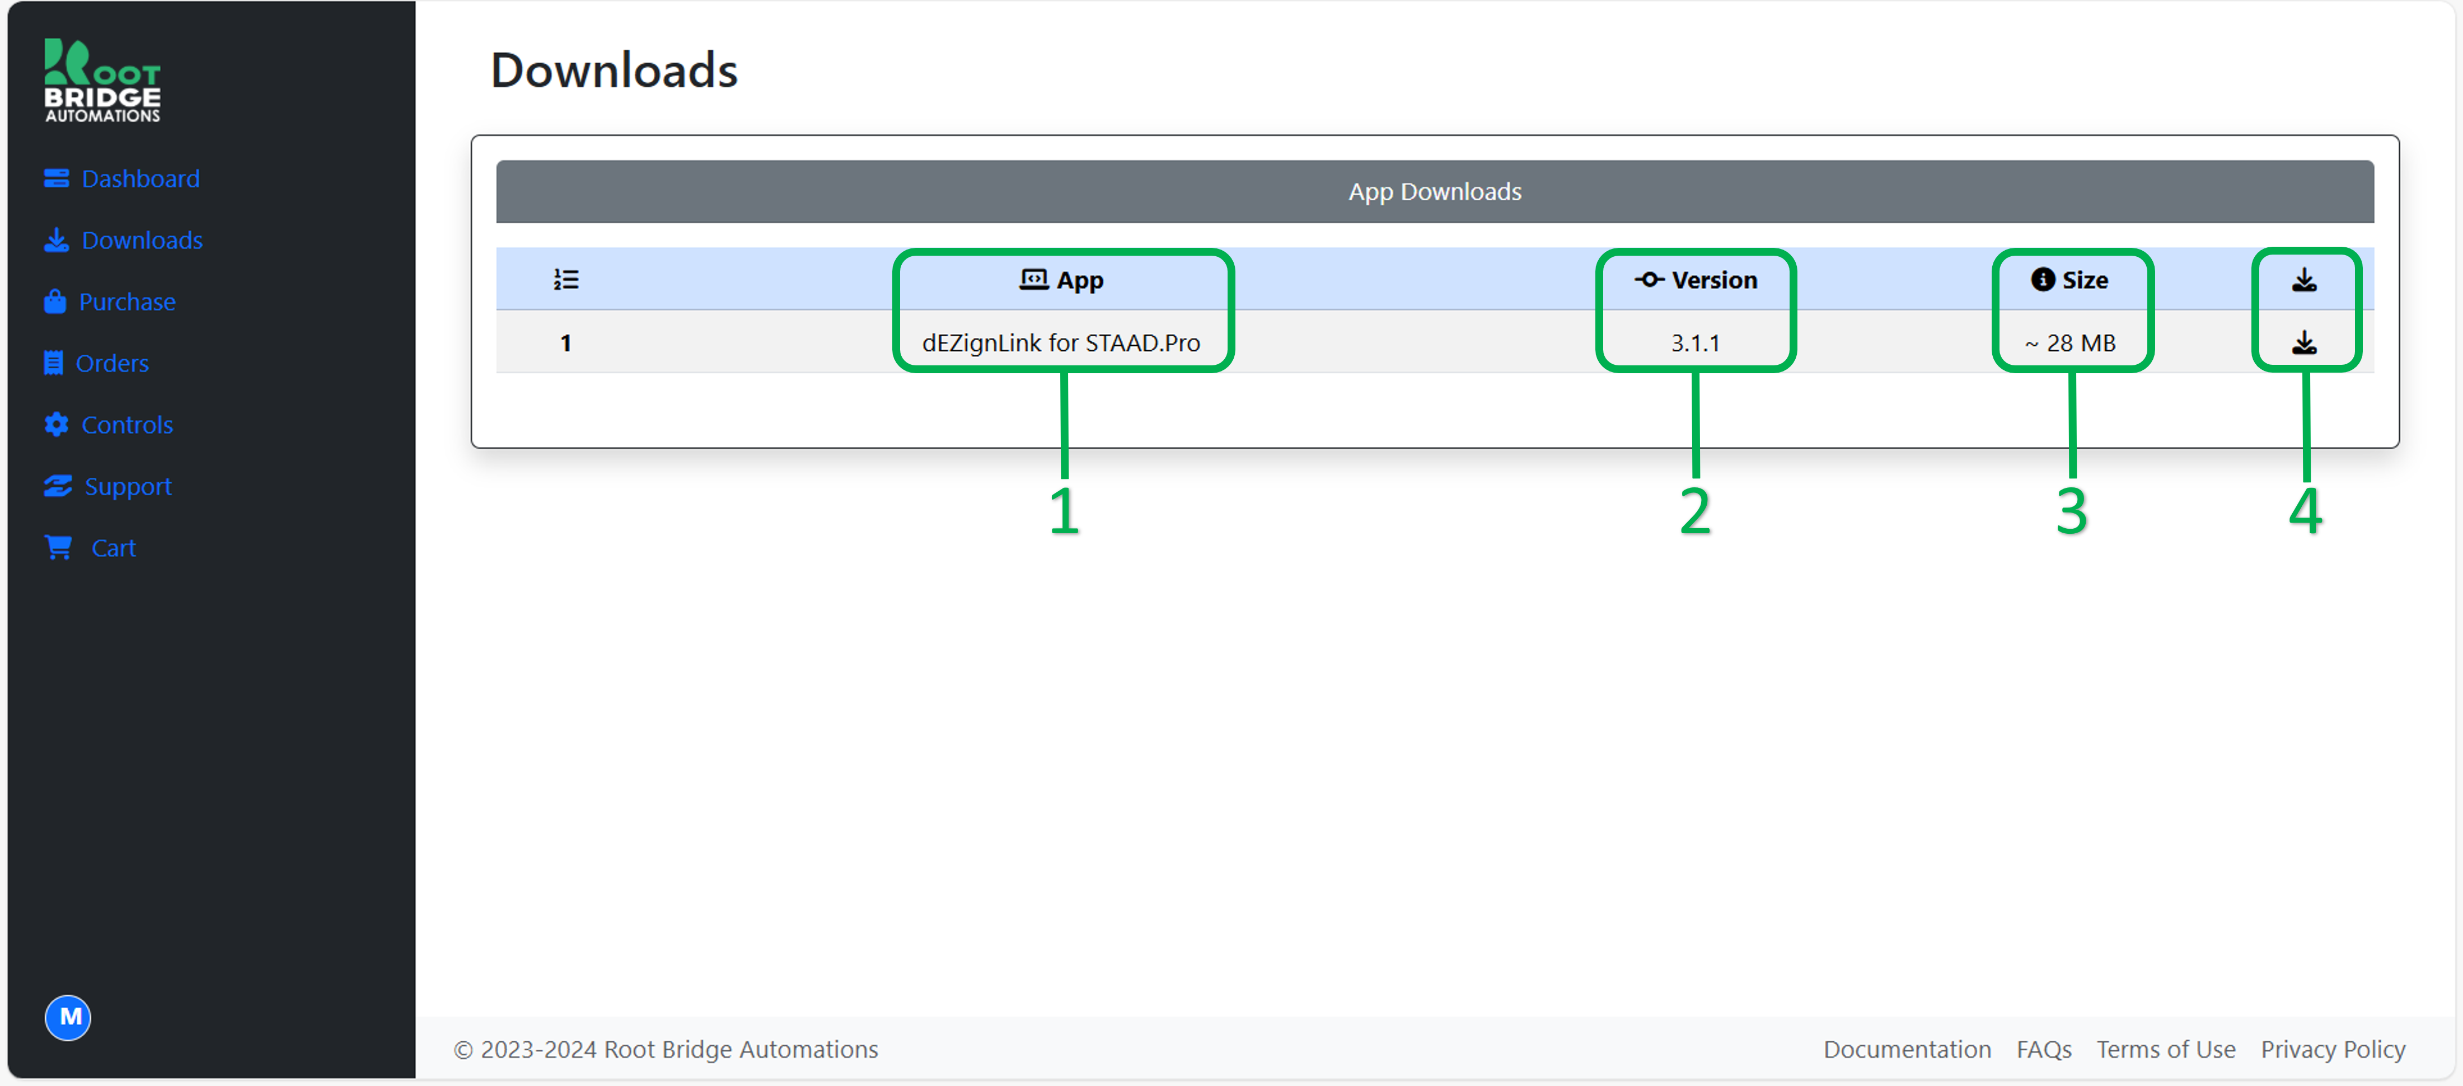This screenshot has width=2463, height=1086.
Task: Open the Terms of Use footer link
Action: 2166,1049
